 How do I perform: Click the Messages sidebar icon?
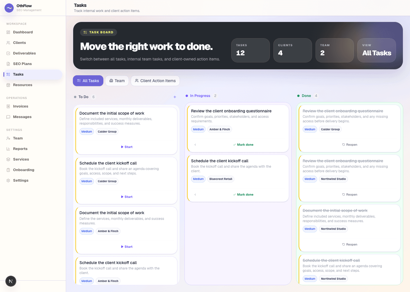pos(8,117)
